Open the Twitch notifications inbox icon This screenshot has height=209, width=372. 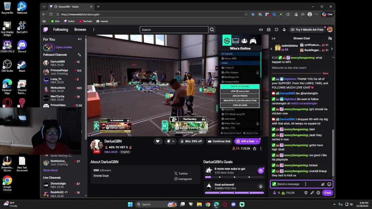pyautogui.click(x=269, y=30)
